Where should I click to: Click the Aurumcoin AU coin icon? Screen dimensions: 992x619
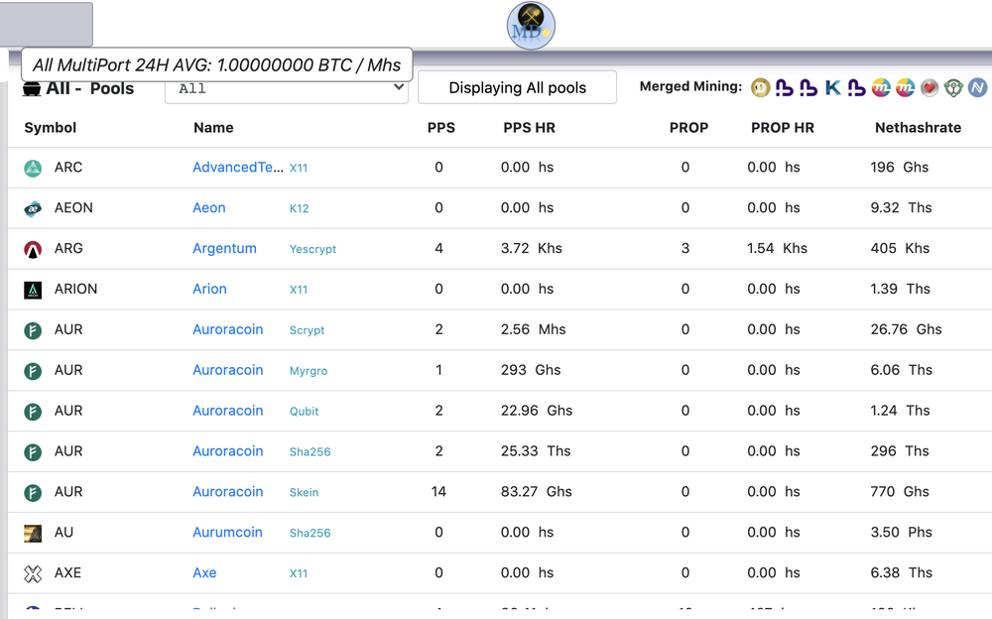tap(33, 533)
